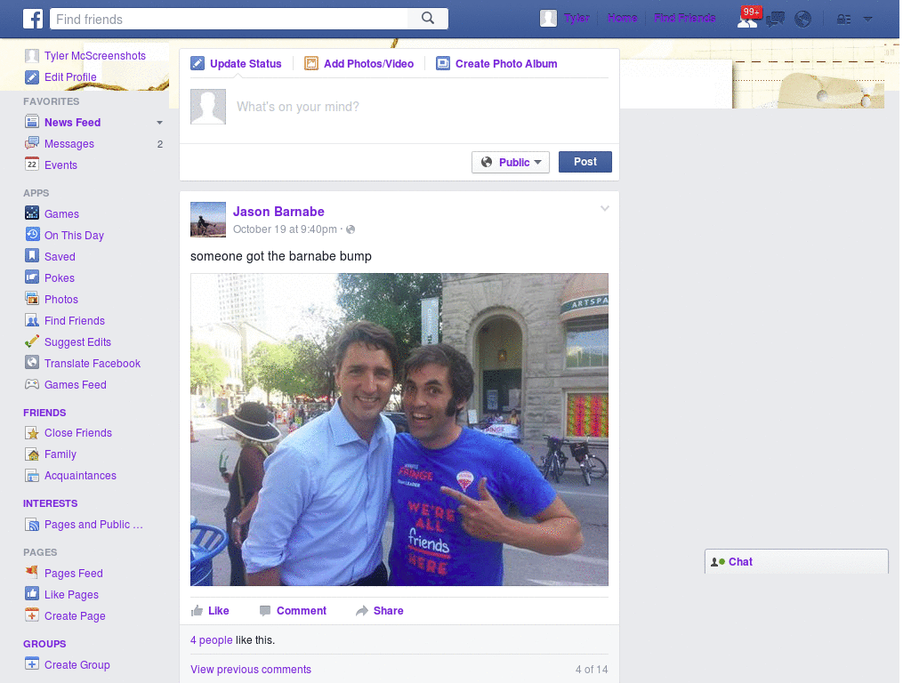Open Find Friends icon in Apps list
The image size is (911, 683).
point(32,320)
